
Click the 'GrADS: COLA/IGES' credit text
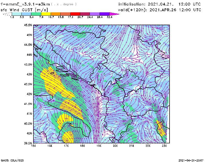pyautogui.click(x=12, y=160)
